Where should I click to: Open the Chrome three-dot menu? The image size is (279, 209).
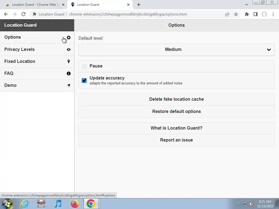point(273,14)
